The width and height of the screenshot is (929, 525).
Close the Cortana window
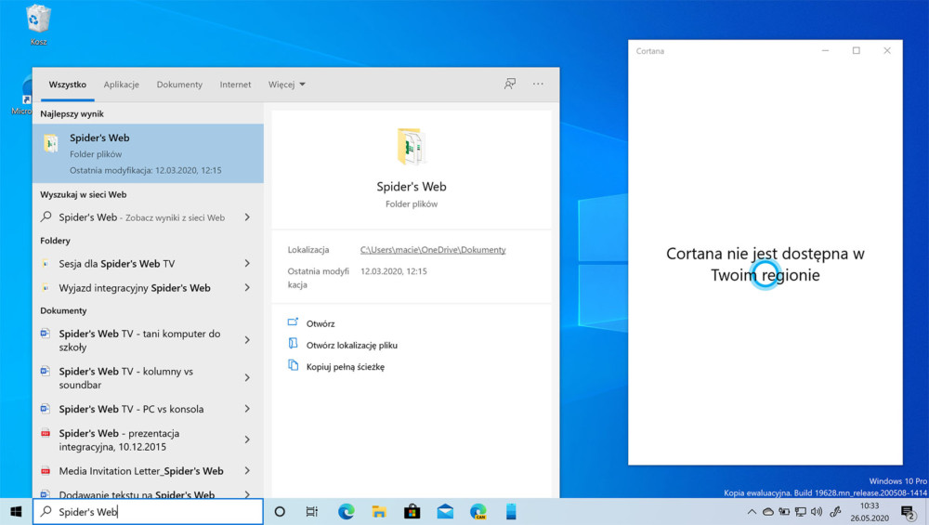pyautogui.click(x=887, y=51)
